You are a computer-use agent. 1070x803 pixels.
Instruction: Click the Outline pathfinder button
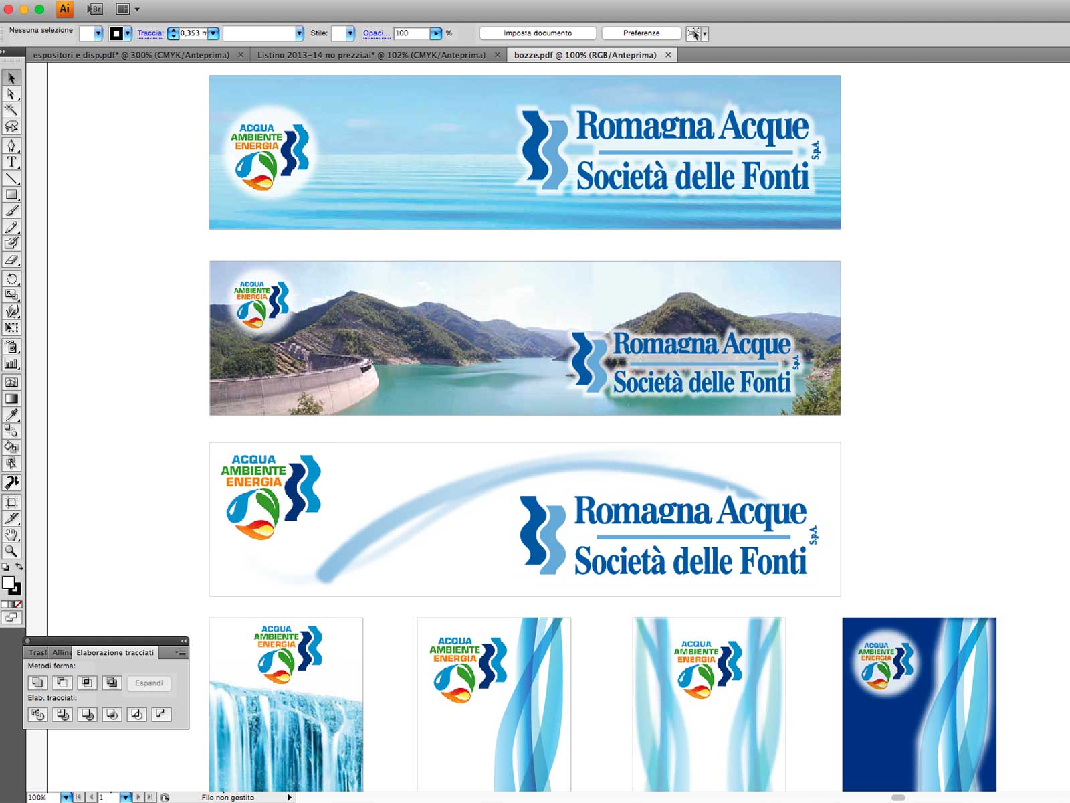tap(136, 715)
